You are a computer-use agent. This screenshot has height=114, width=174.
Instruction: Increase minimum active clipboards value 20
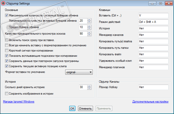[x=89, y=20]
